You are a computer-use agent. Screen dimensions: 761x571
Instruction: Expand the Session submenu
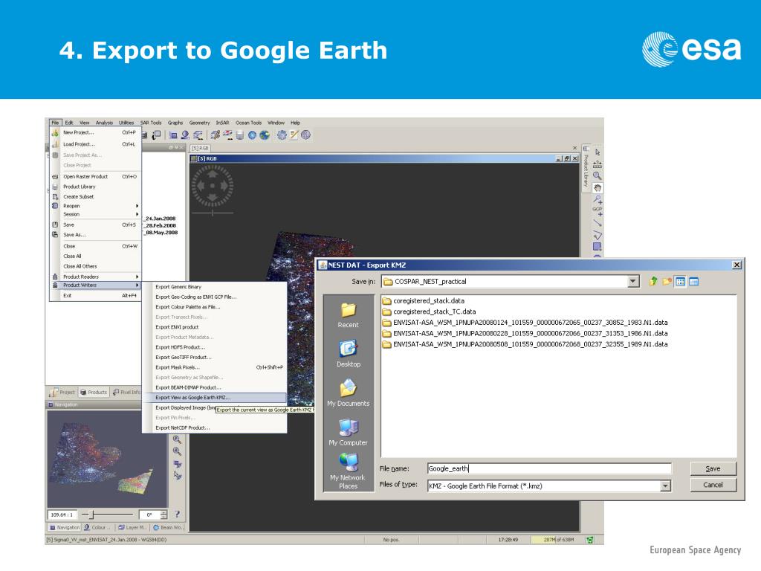point(95,214)
